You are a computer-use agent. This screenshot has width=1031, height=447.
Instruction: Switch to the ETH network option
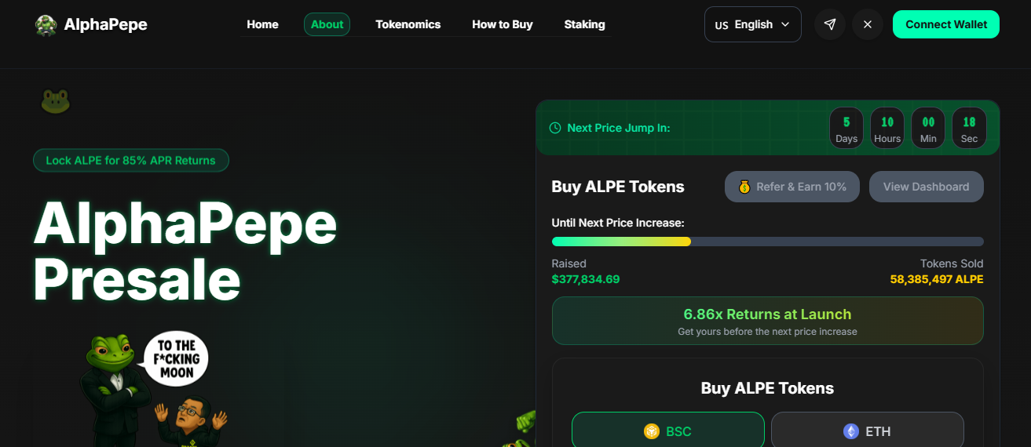[x=867, y=431]
